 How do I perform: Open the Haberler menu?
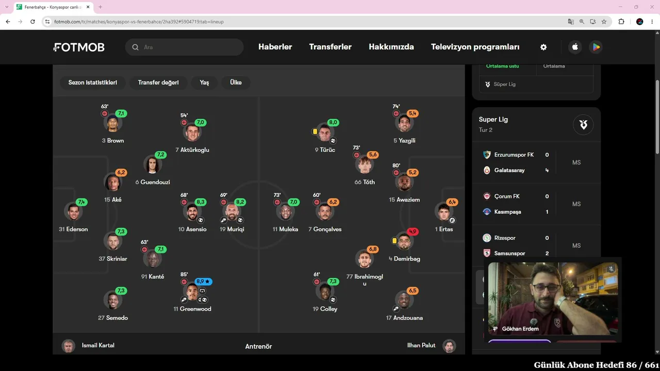click(x=275, y=47)
